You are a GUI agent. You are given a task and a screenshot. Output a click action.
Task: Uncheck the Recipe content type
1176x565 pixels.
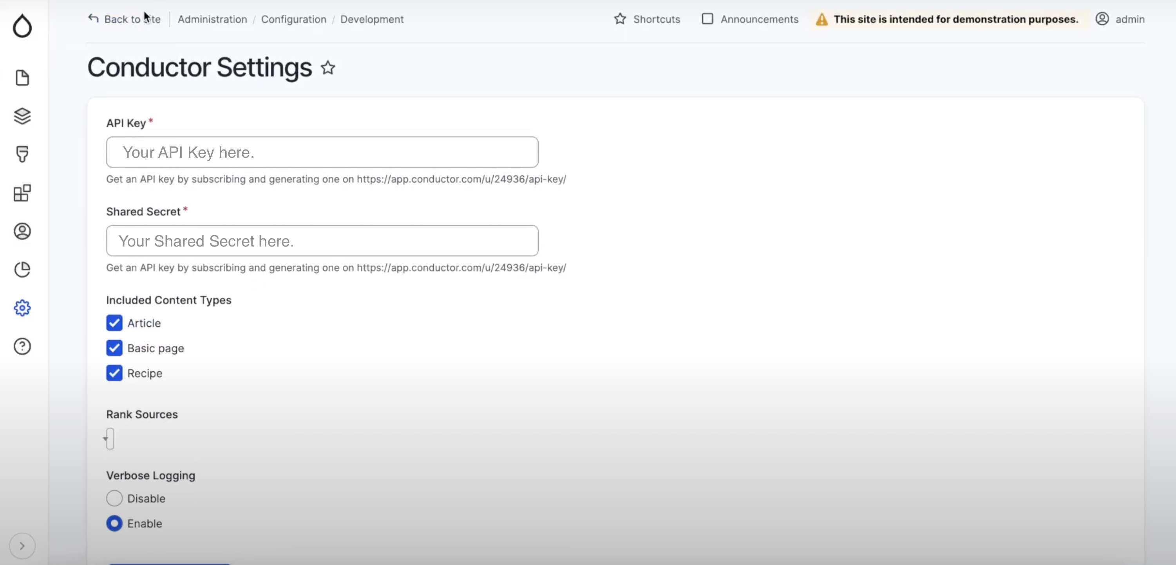[x=114, y=373]
